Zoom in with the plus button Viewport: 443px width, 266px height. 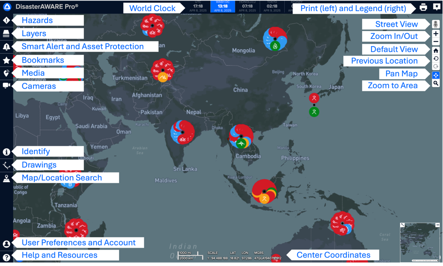coord(435,34)
